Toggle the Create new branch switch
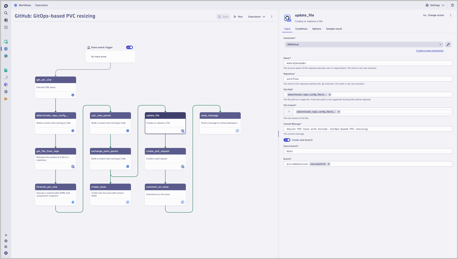 point(287,140)
